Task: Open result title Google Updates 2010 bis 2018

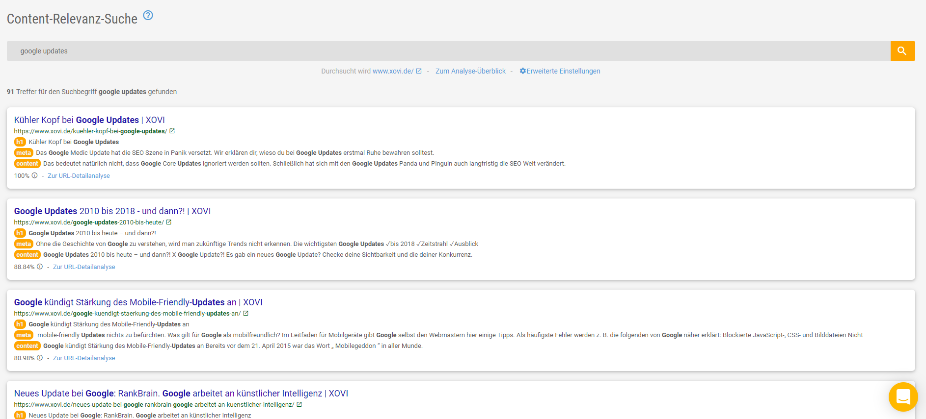Action: (112, 211)
